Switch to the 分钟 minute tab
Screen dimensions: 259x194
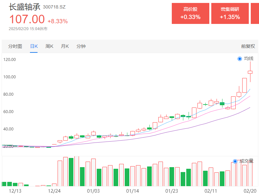[81, 46]
